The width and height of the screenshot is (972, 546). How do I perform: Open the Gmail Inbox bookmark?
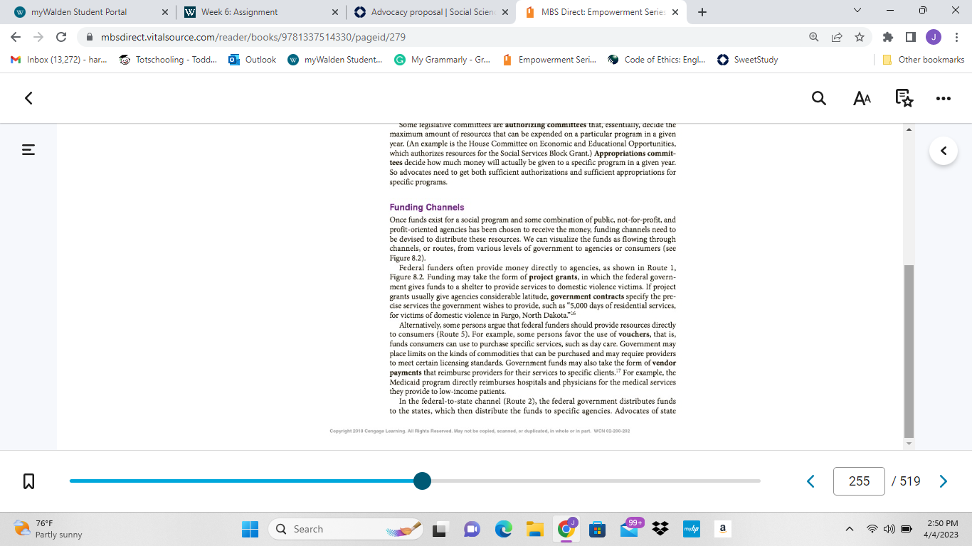[59, 60]
